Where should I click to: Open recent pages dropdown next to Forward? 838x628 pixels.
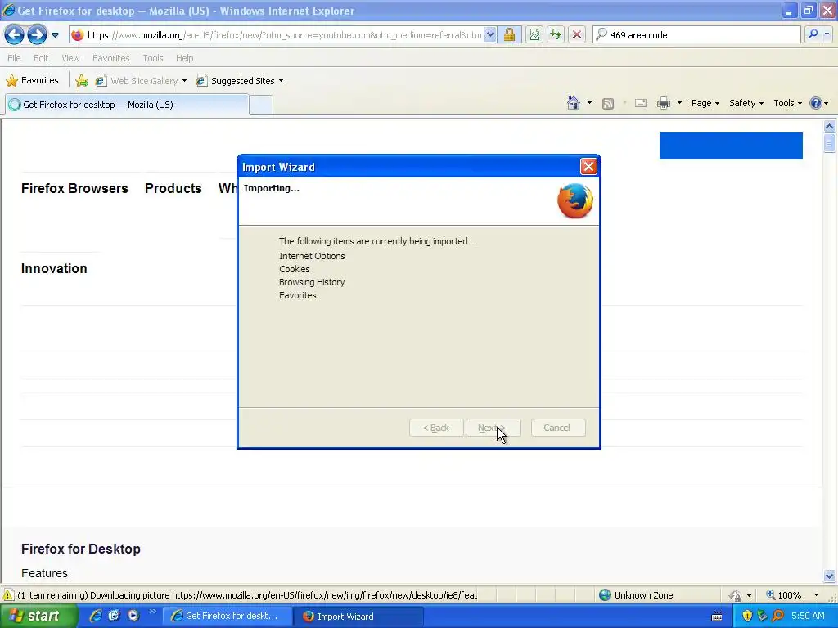(55, 35)
